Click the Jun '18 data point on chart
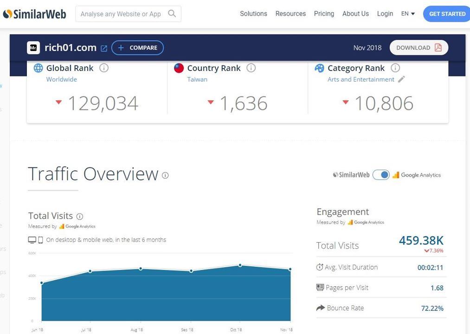Viewport: 470px width, 334px height. point(42,283)
